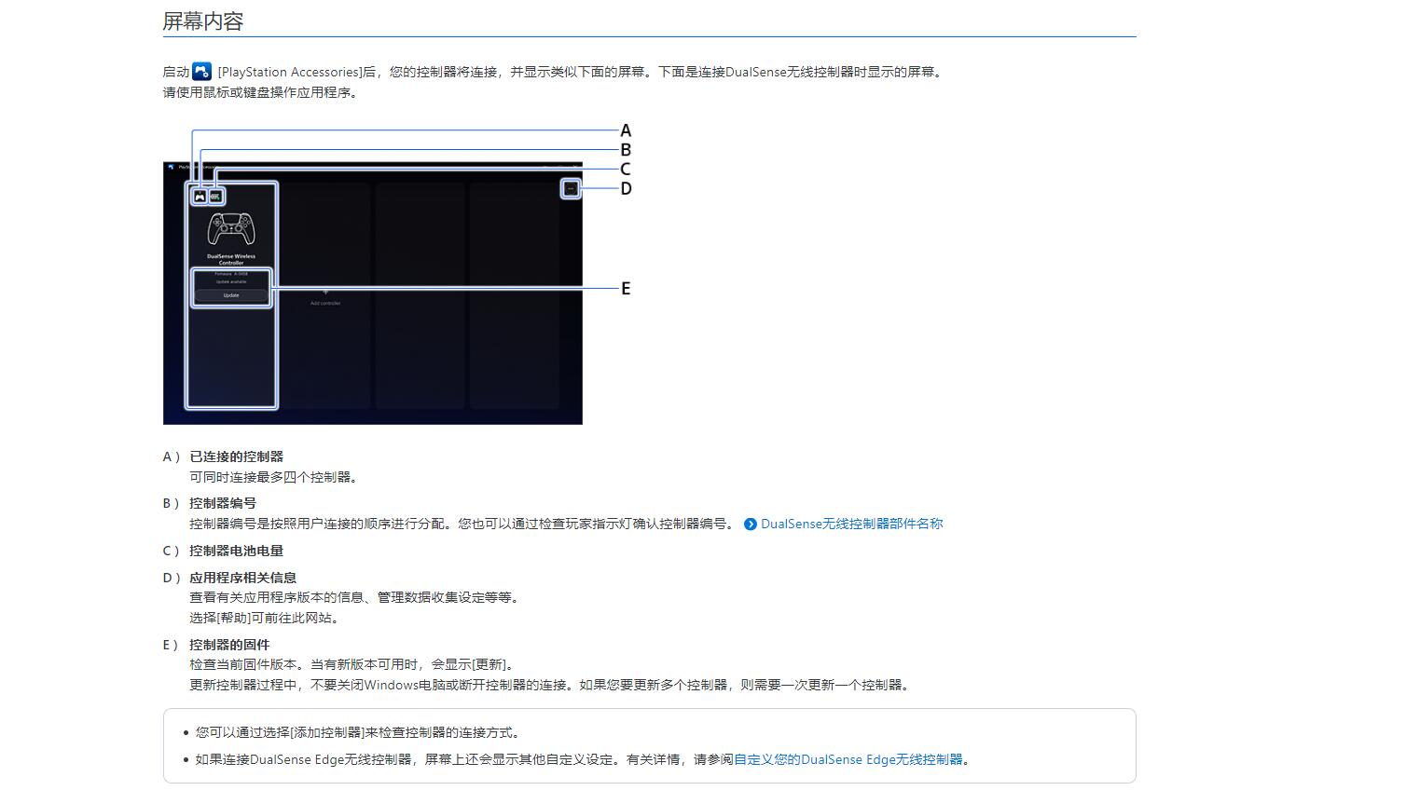The width and height of the screenshot is (1420, 804).
Task: Open the 自定义您的DualSense Edge无线控制器 link
Action: click(848, 759)
